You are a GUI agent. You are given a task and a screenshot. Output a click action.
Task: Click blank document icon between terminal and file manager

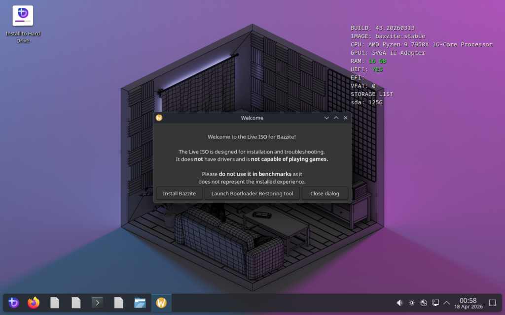[118, 303]
